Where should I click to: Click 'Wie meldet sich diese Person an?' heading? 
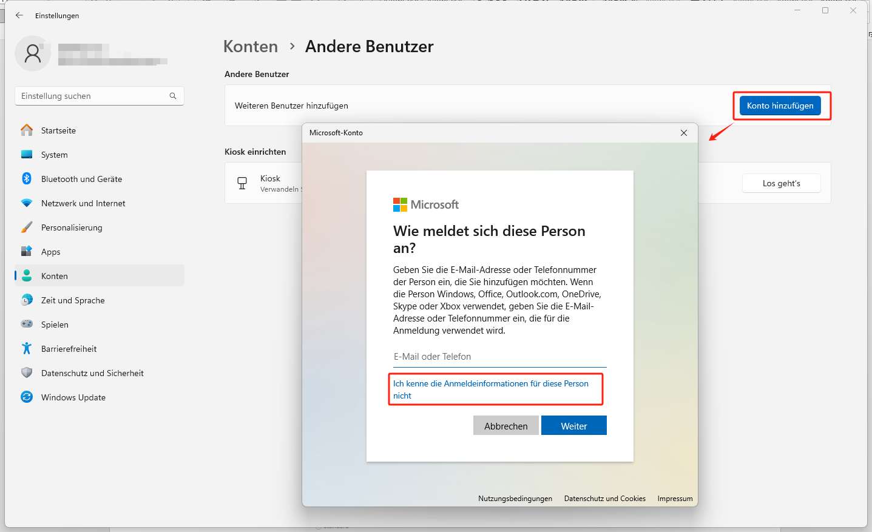point(489,239)
